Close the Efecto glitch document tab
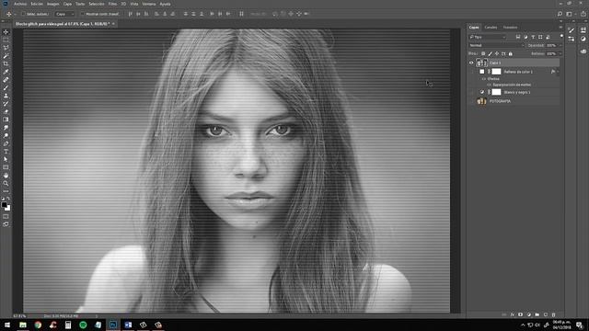 [113, 24]
